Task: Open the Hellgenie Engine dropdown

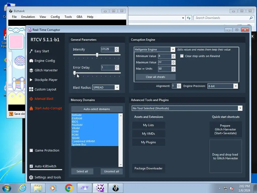Action: (173, 50)
